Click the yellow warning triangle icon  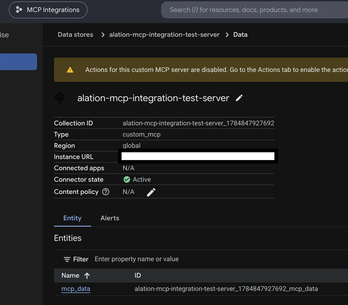70,70
